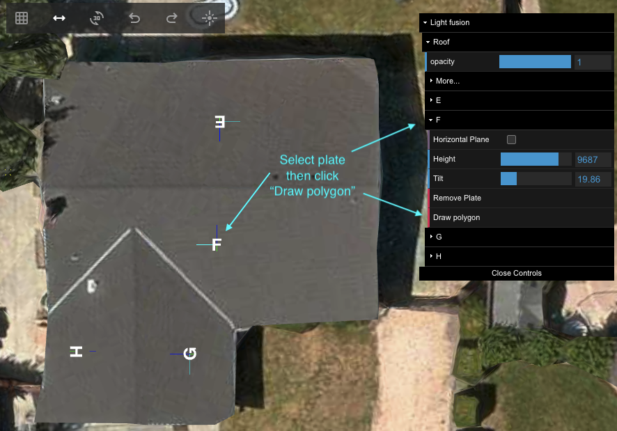617x431 pixels.
Task: Click the Draw polygon button
Action: 456,218
